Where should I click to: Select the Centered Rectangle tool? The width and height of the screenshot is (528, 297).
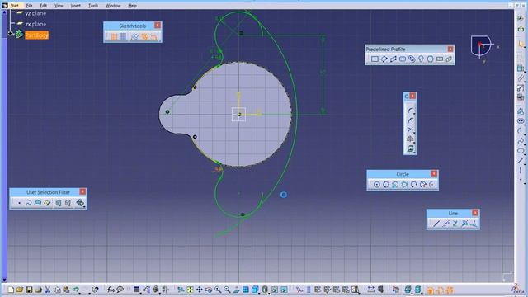[440, 59]
